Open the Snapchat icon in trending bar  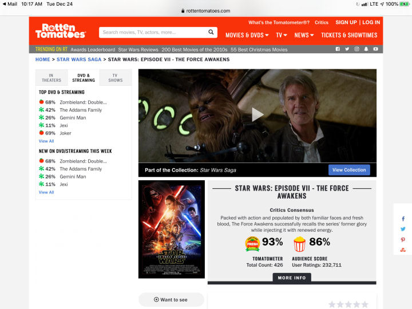coord(366,49)
